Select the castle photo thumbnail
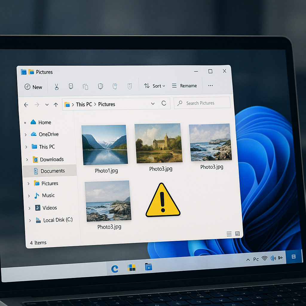The height and width of the screenshot is (306, 306). click(x=158, y=143)
